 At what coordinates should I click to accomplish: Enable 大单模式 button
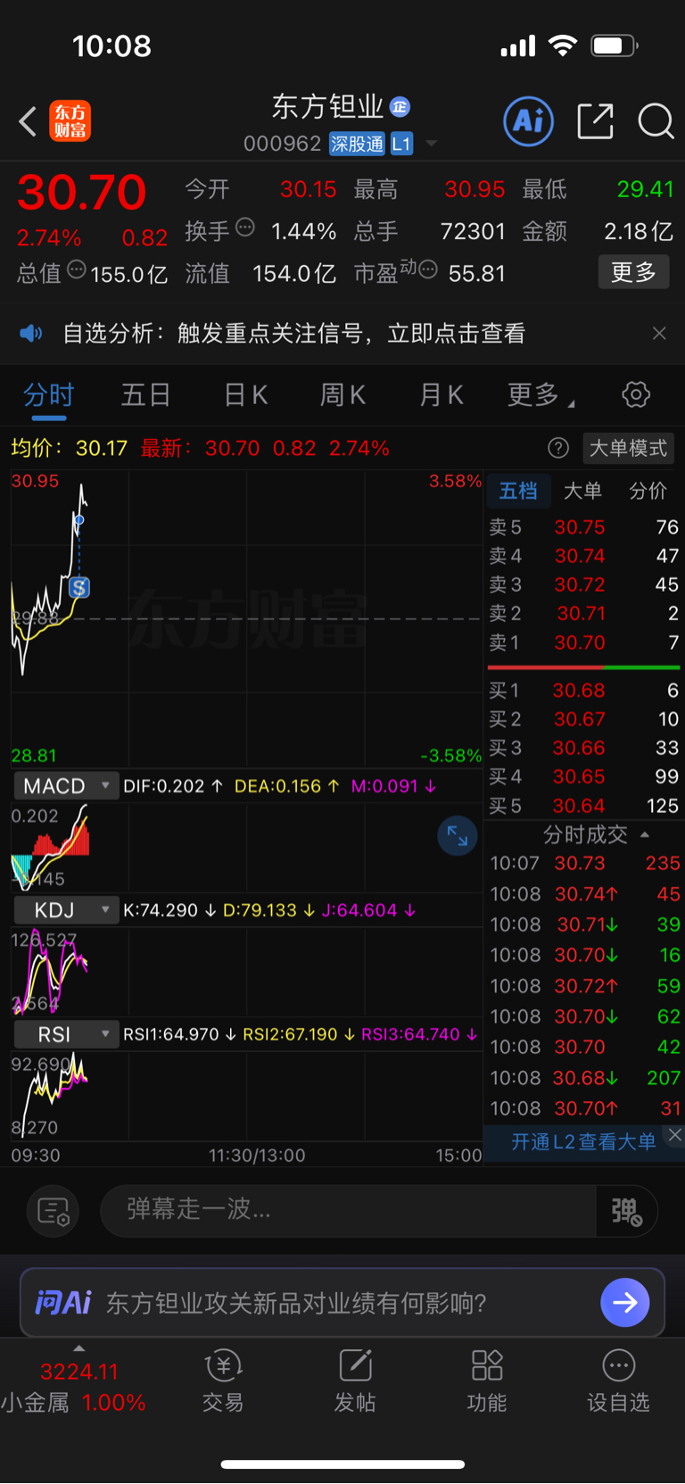628,448
